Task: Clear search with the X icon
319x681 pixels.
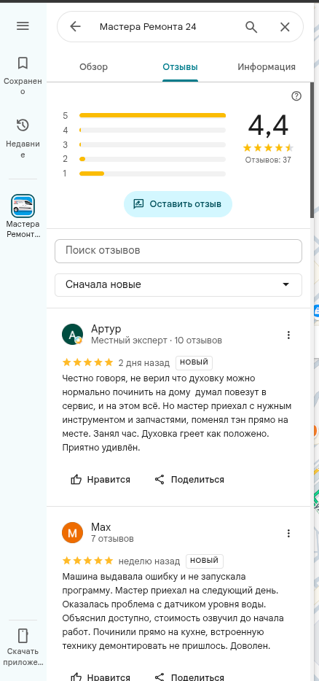Action: point(285,27)
